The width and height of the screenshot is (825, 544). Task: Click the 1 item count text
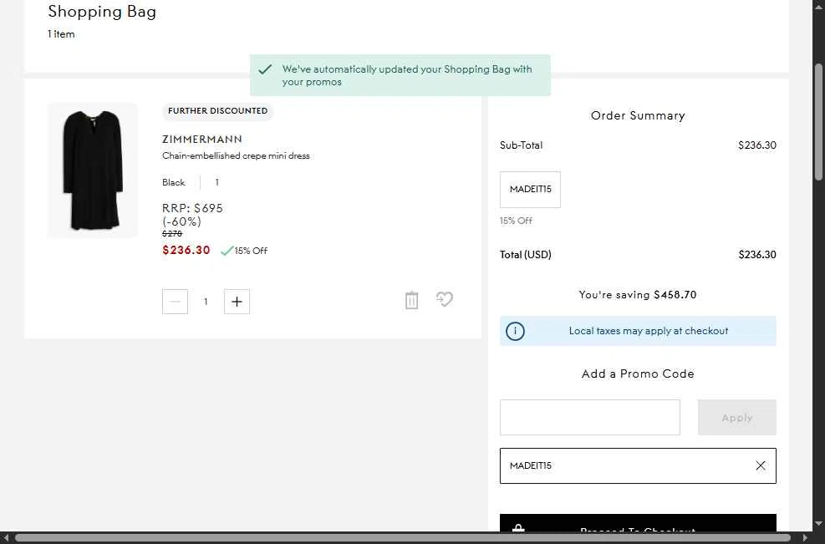point(61,34)
